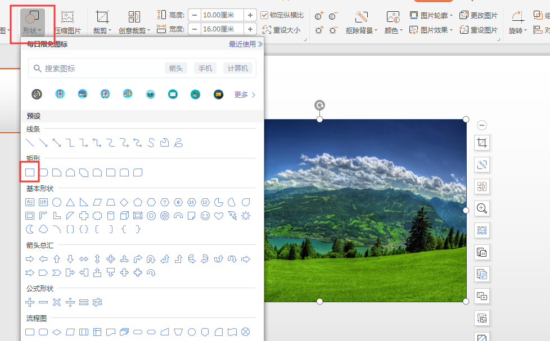Select the 手机 search suggestion tag
This screenshot has height=341, width=550.
point(205,69)
